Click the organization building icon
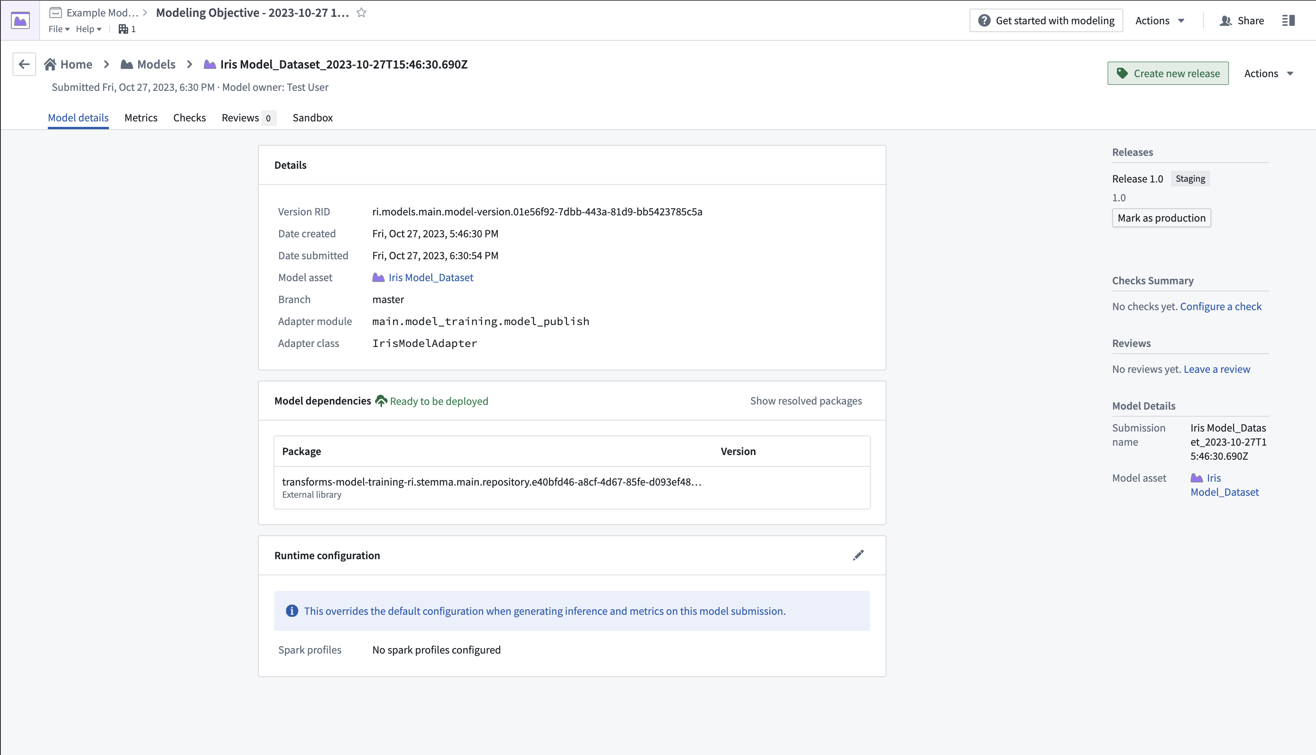This screenshot has height=755, width=1316. tap(123, 29)
